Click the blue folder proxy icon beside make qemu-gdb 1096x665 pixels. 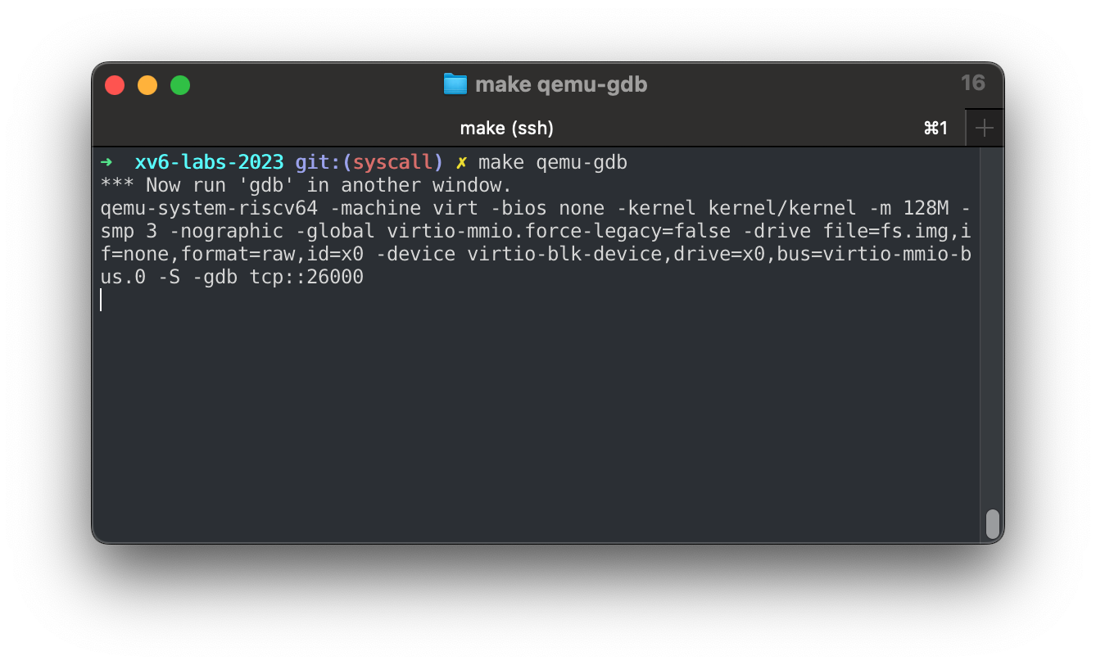[x=455, y=84]
